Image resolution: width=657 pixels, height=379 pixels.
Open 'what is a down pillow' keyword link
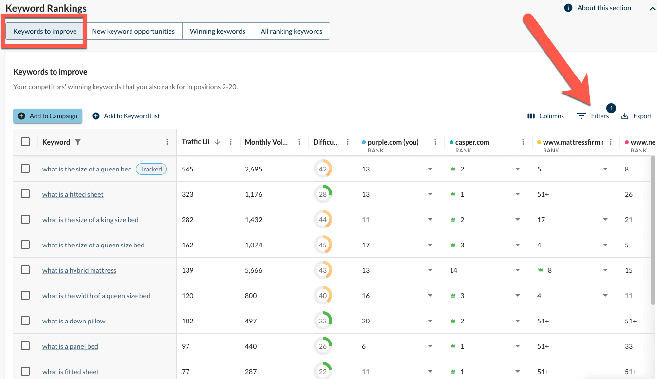(74, 321)
